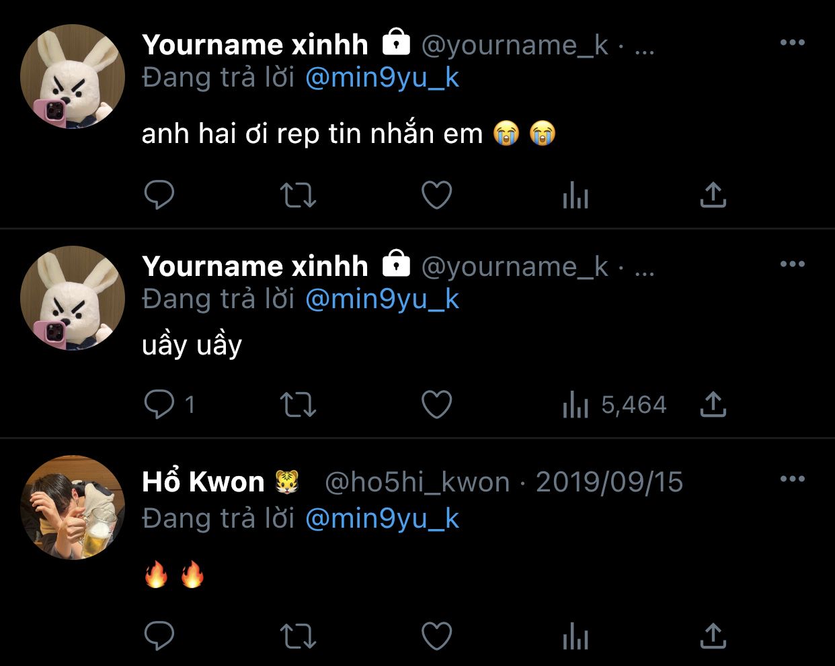The height and width of the screenshot is (666, 835).
Task: Share the 'uầy uầy' tweet
Action: (713, 405)
